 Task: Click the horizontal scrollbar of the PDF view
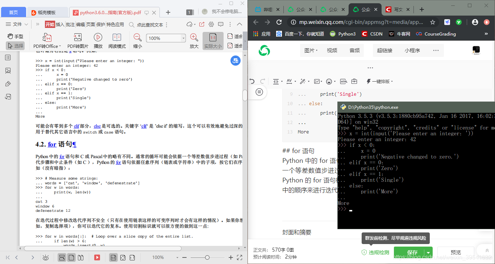click(x=103, y=248)
